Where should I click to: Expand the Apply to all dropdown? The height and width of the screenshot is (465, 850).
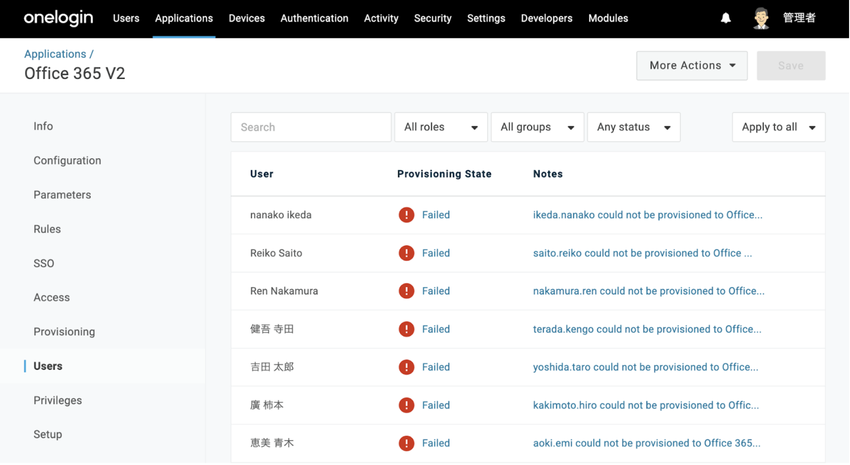click(x=779, y=127)
